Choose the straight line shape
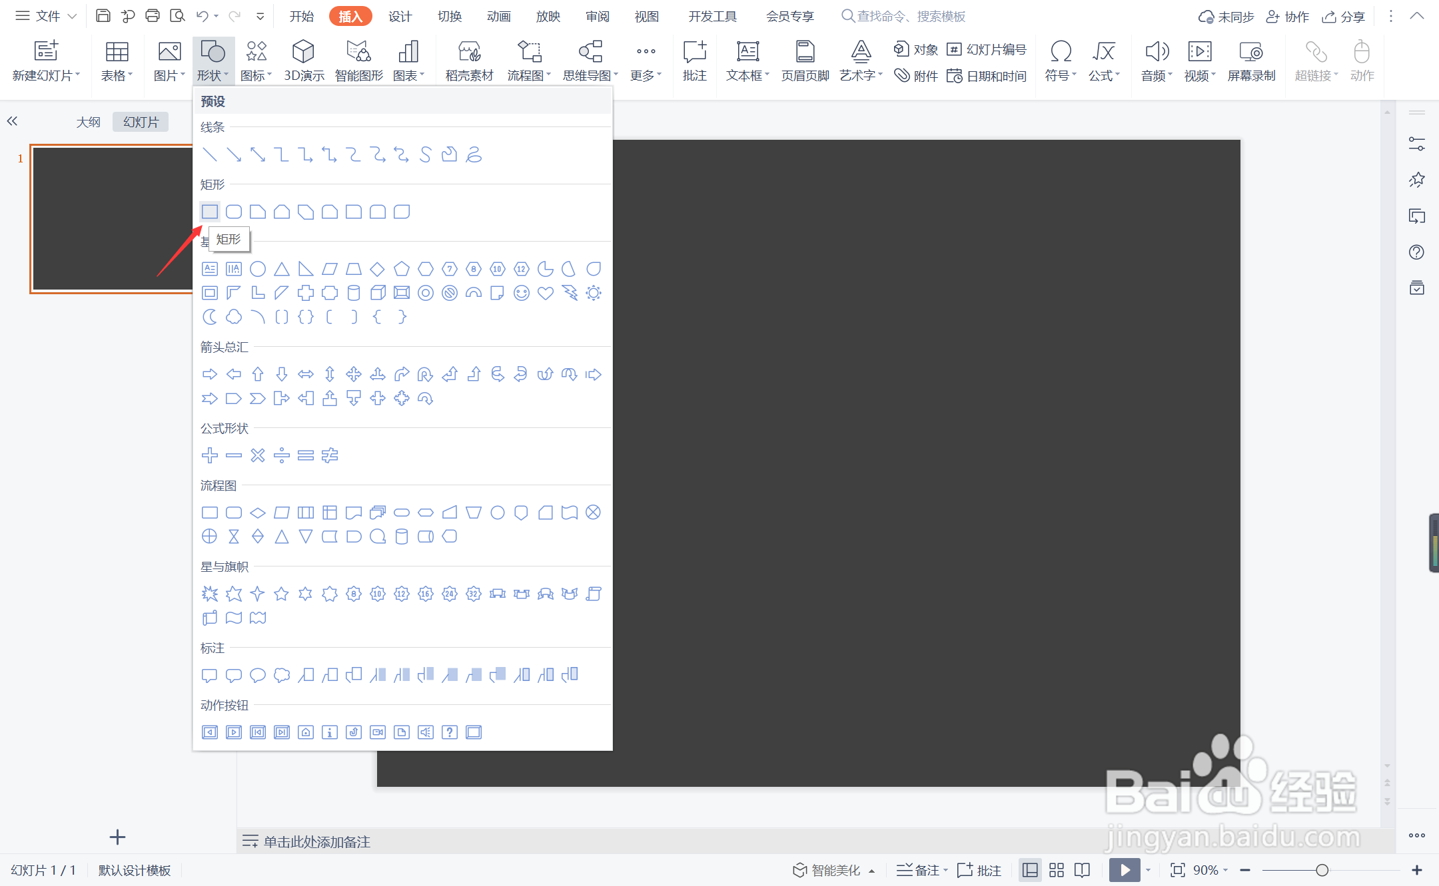 (x=210, y=154)
